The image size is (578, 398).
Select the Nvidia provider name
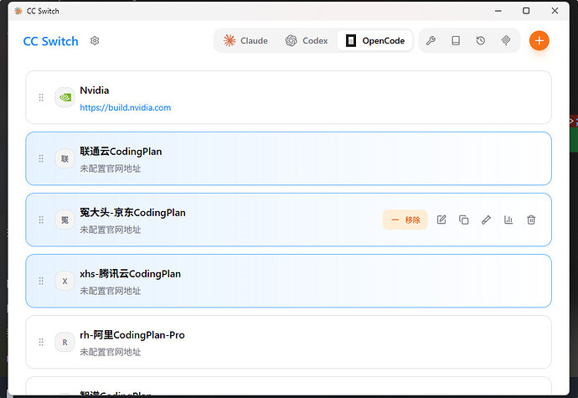coord(95,90)
